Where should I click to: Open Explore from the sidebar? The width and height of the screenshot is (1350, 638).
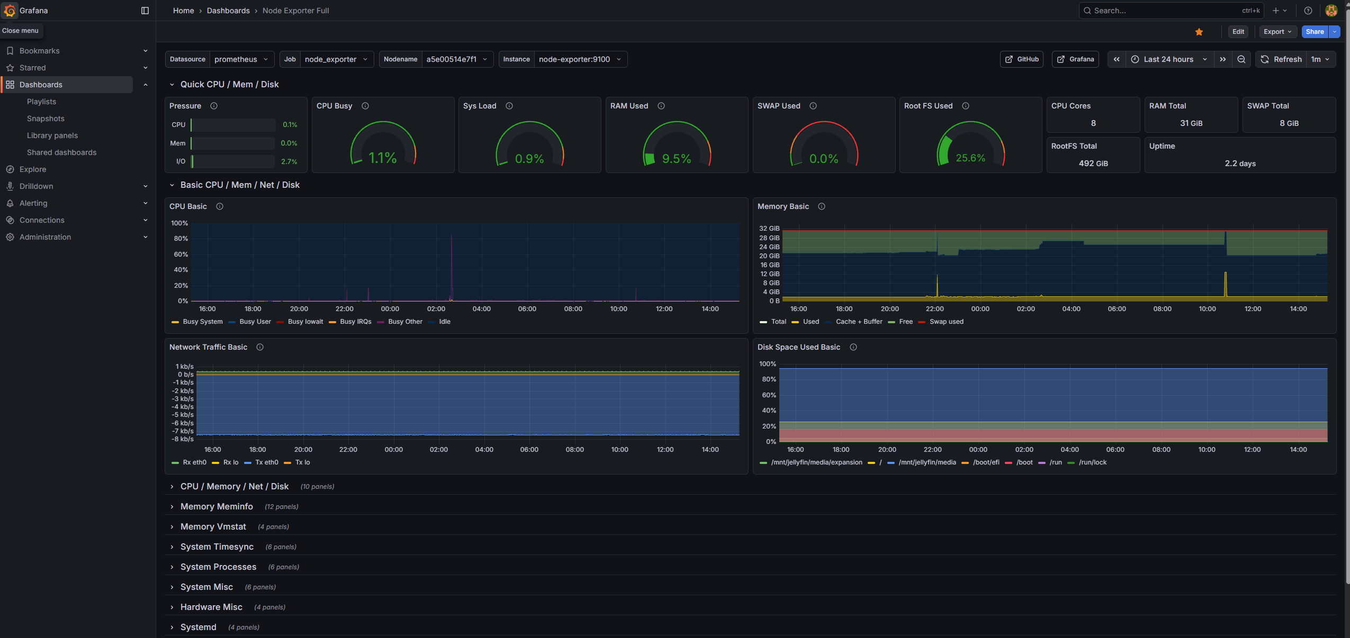pos(33,169)
